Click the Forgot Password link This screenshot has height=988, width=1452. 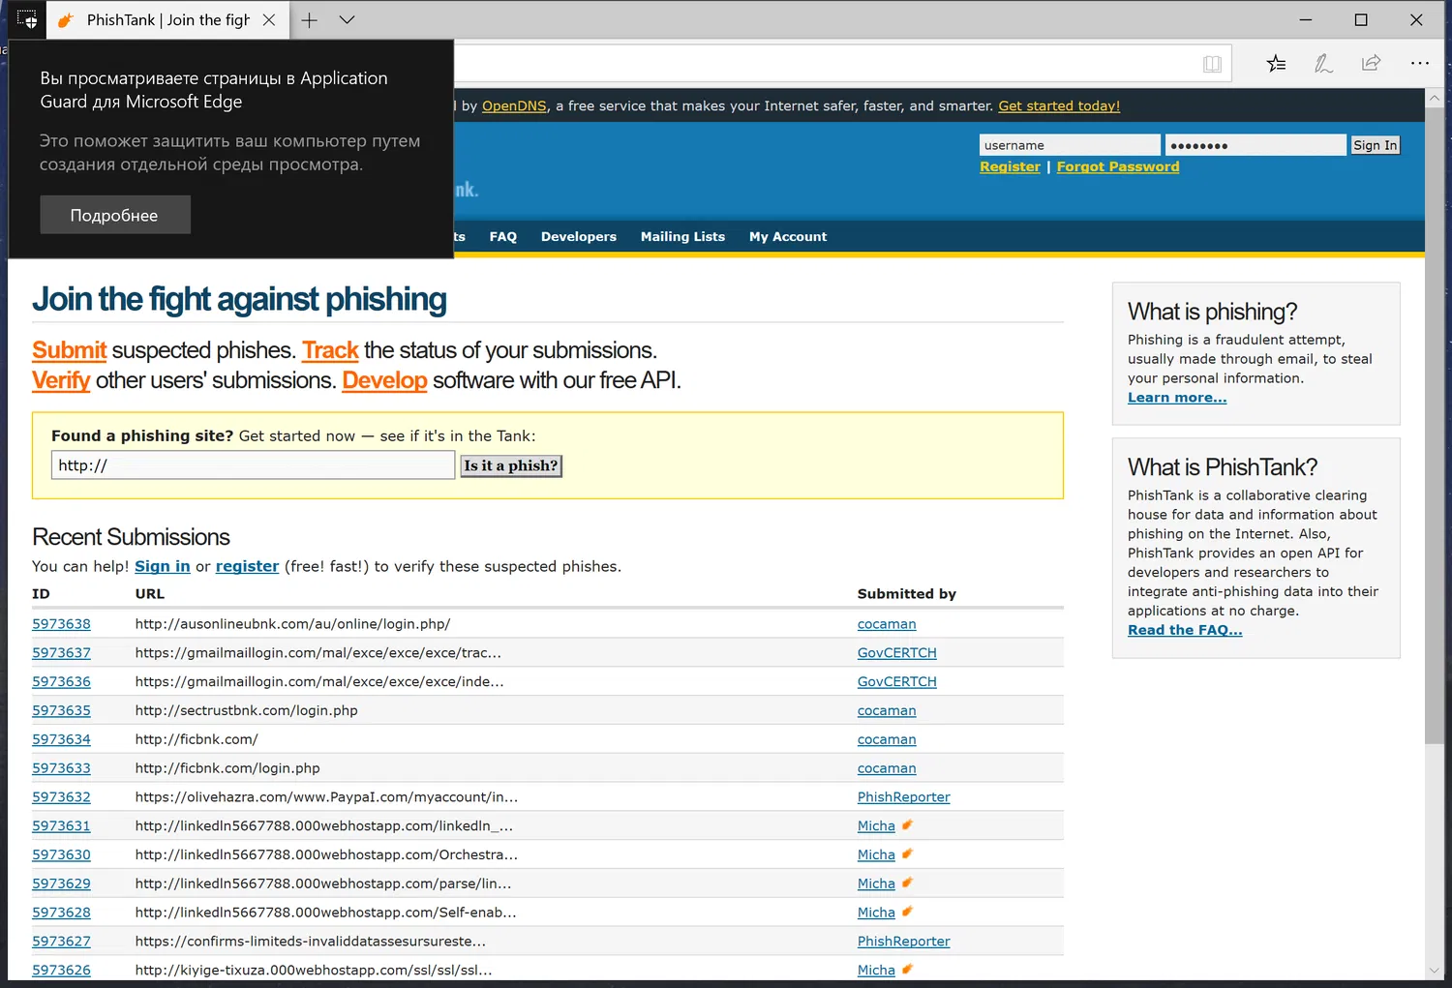[x=1118, y=166]
